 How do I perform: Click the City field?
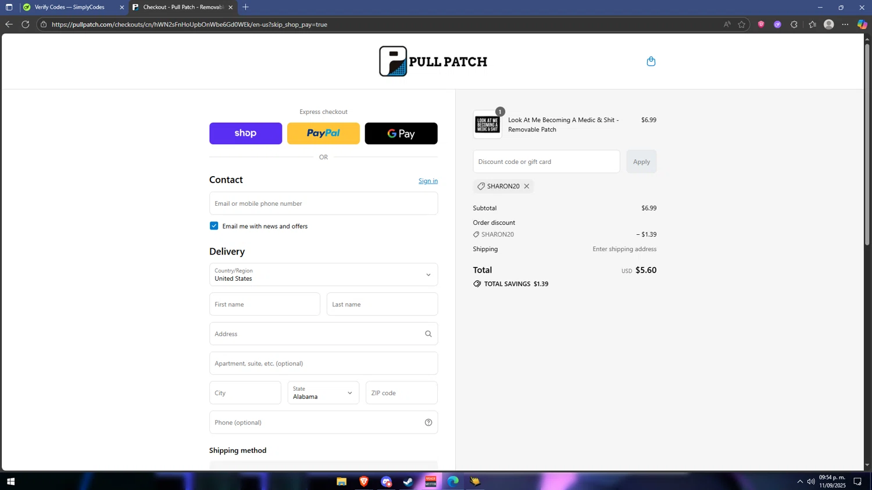click(x=245, y=393)
